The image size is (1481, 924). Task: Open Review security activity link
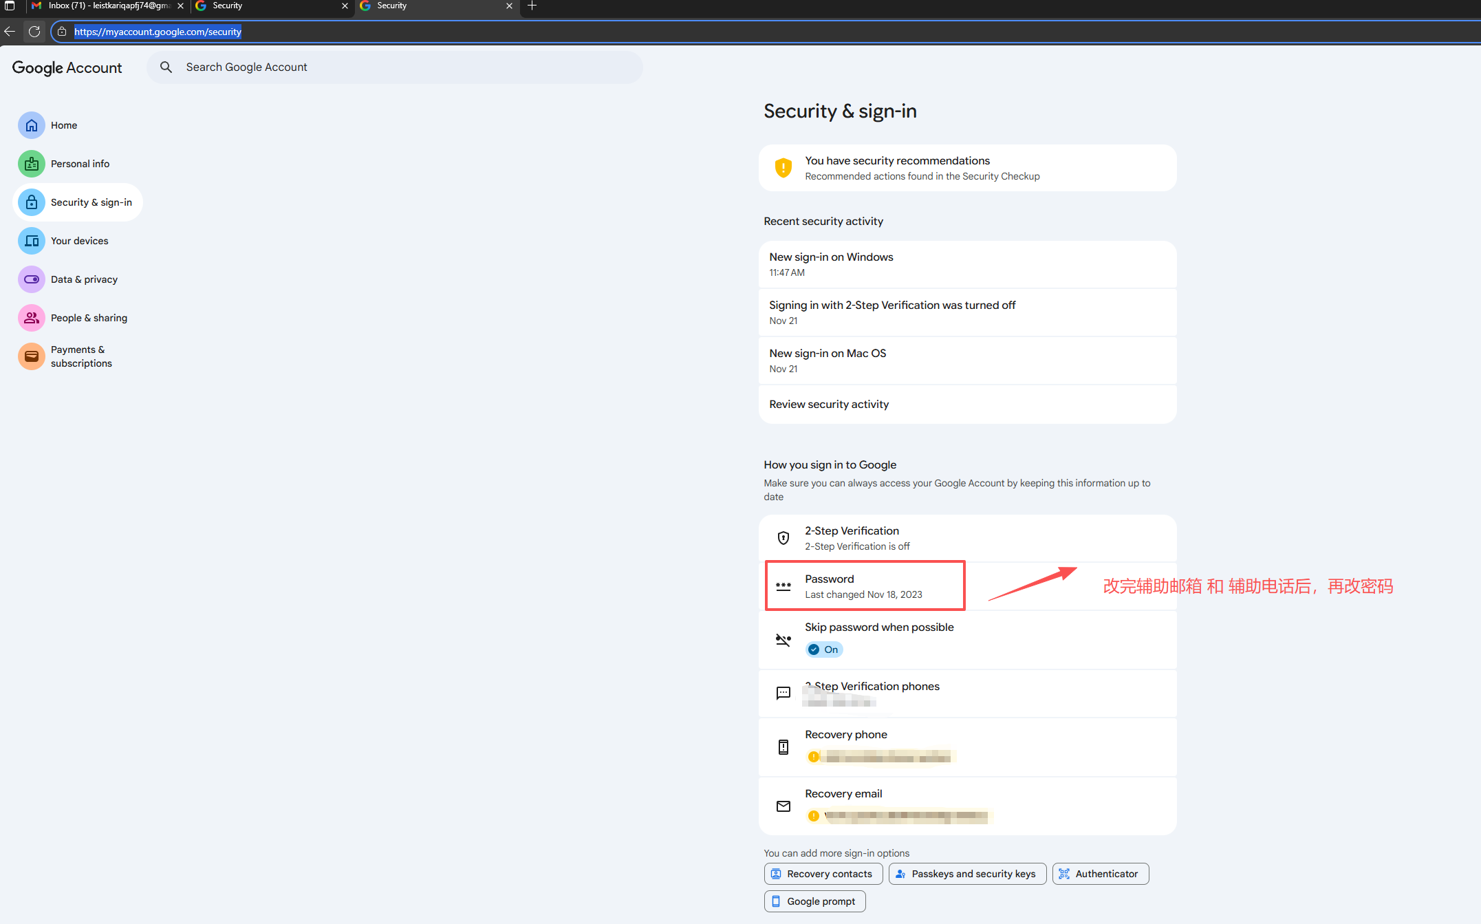tap(829, 405)
